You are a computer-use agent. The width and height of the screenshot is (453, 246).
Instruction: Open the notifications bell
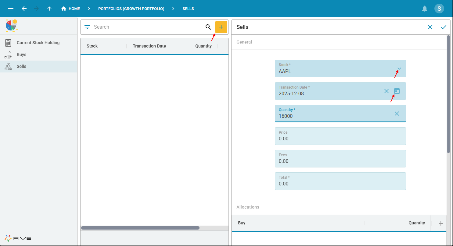coord(424,9)
